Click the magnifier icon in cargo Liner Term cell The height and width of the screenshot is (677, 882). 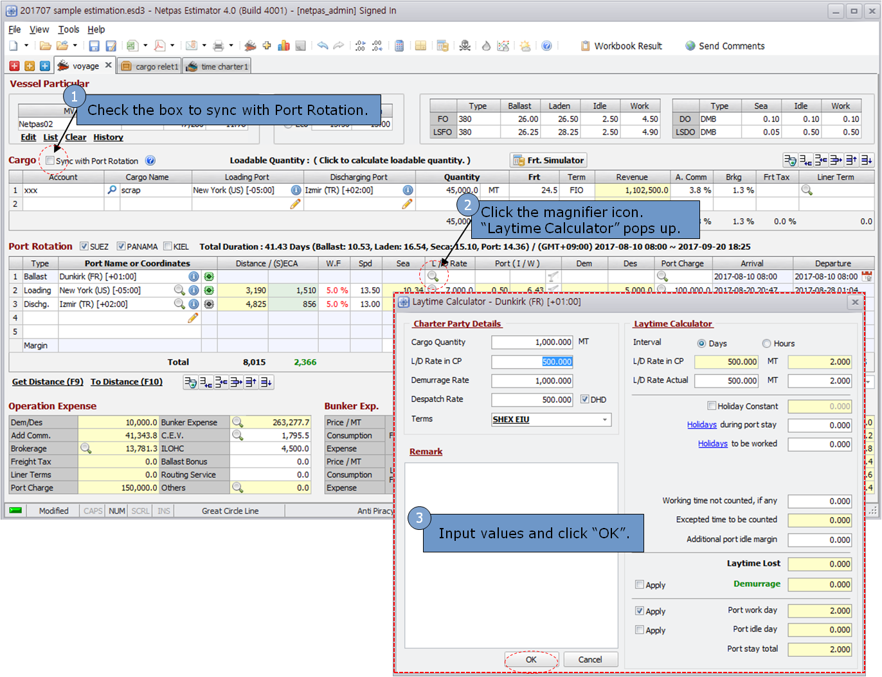coord(807,190)
